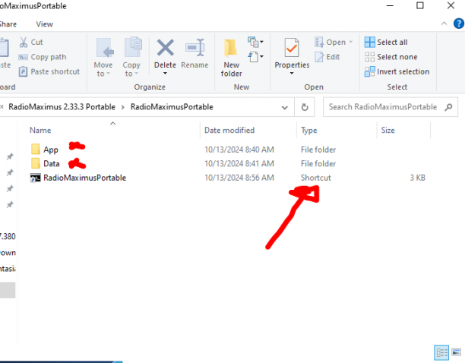Screen dimensions: 465x363
Task: Open the View ribbon tab
Action: (x=45, y=24)
